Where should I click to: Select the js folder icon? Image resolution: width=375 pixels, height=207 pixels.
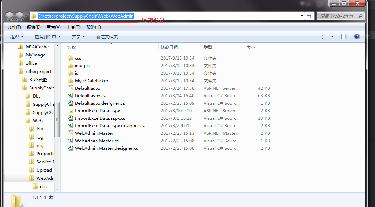[x=70, y=73]
